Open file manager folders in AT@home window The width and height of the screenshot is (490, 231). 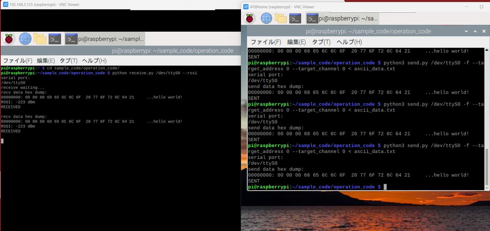(x=281, y=18)
